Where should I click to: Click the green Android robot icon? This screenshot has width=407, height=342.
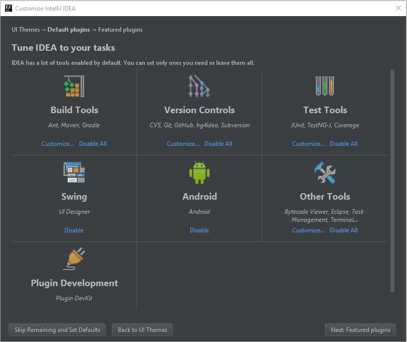point(199,173)
